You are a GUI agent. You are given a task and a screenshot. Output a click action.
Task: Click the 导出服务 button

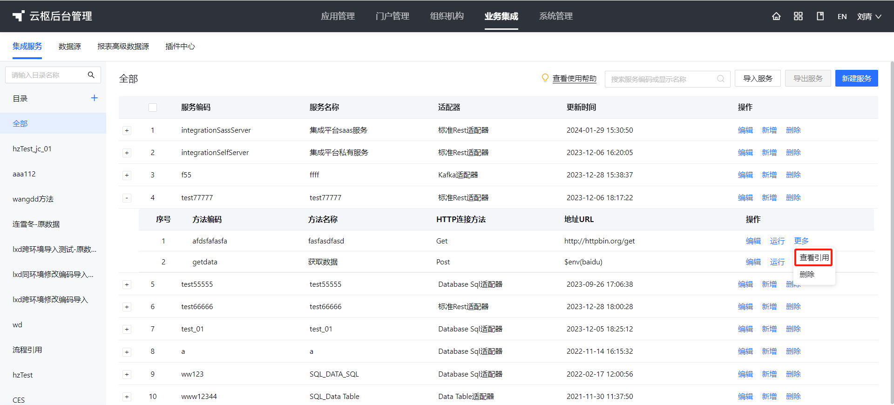click(808, 78)
